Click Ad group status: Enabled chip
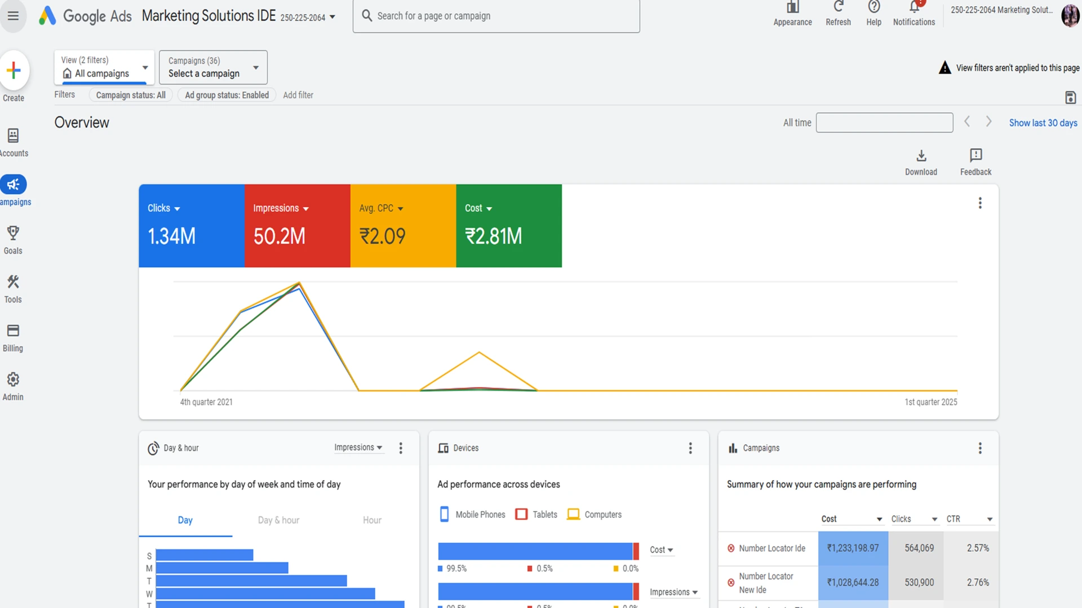 pyautogui.click(x=227, y=95)
